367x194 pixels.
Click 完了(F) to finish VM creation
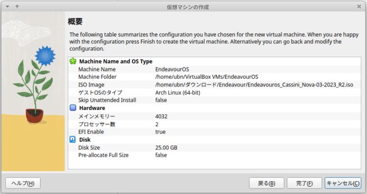coord(304,183)
